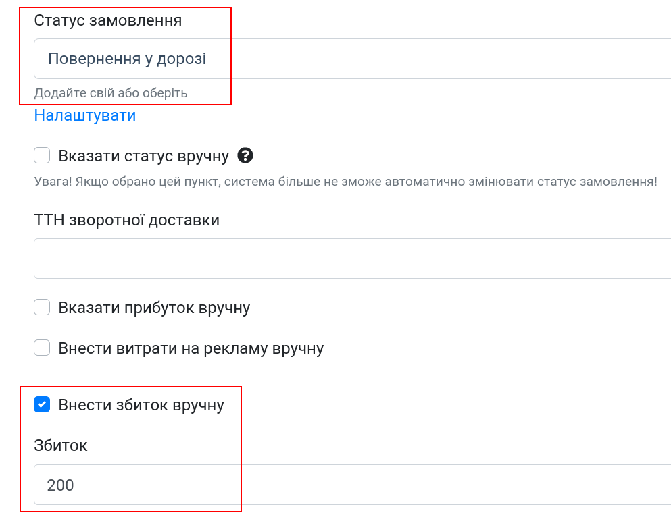
Task: Open the question mark help icon
Action: pyautogui.click(x=245, y=155)
